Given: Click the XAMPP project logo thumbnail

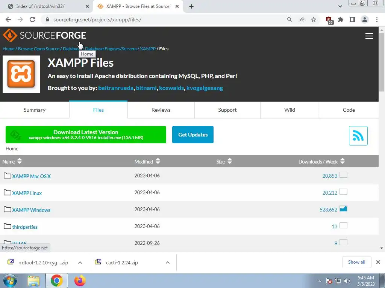Looking at the screenshot, I should pyautogui.click(x=21, y=74).
